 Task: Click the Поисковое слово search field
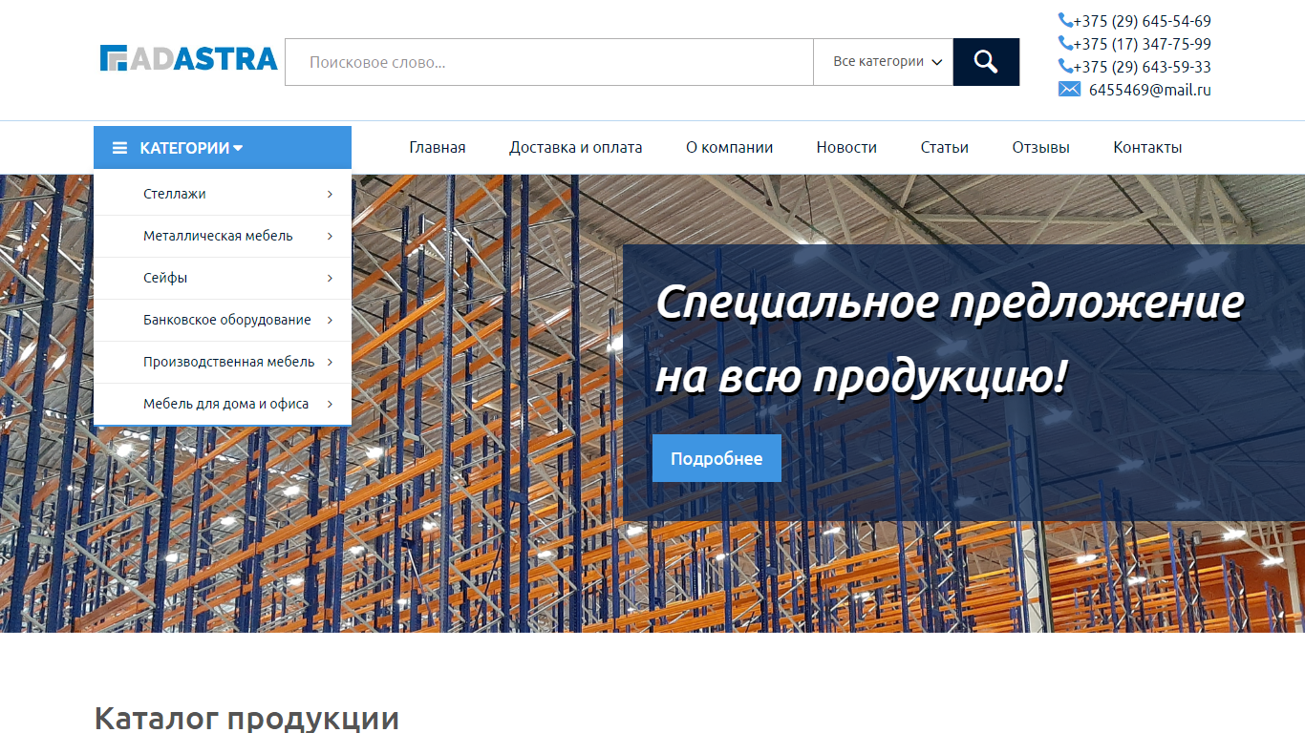coord(549,62)
